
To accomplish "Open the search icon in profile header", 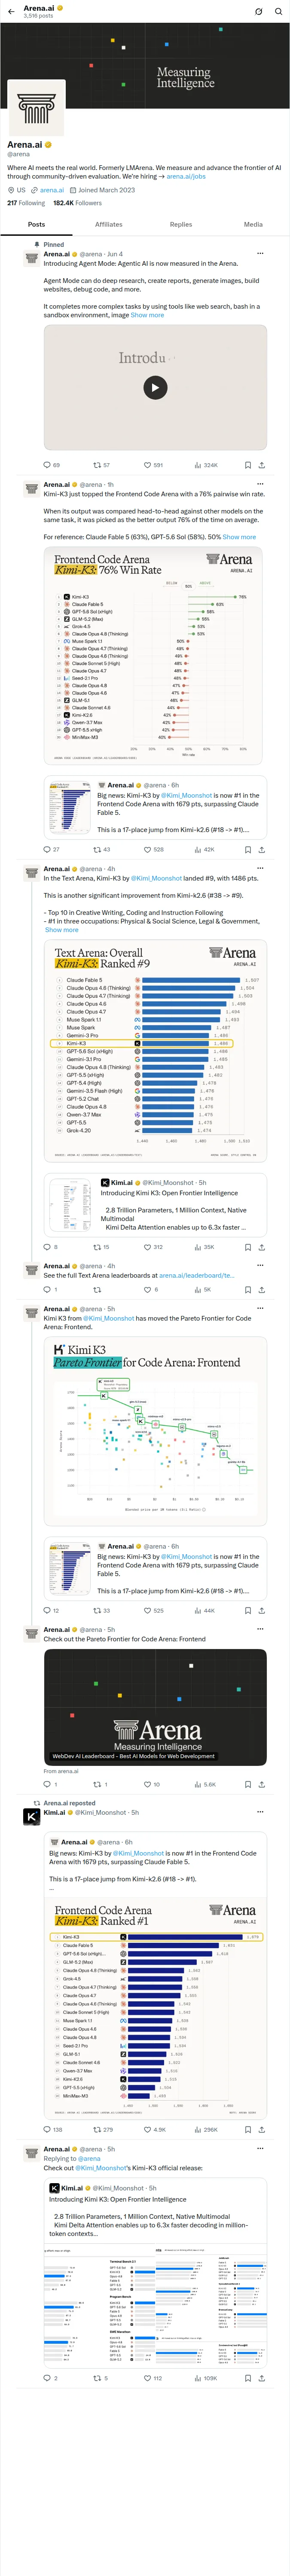I will [x=277, y=11].
